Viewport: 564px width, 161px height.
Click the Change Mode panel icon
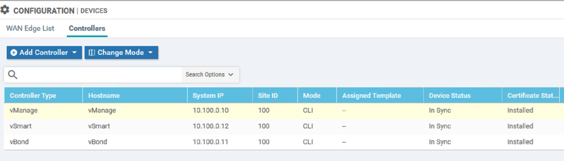(92, 53)
